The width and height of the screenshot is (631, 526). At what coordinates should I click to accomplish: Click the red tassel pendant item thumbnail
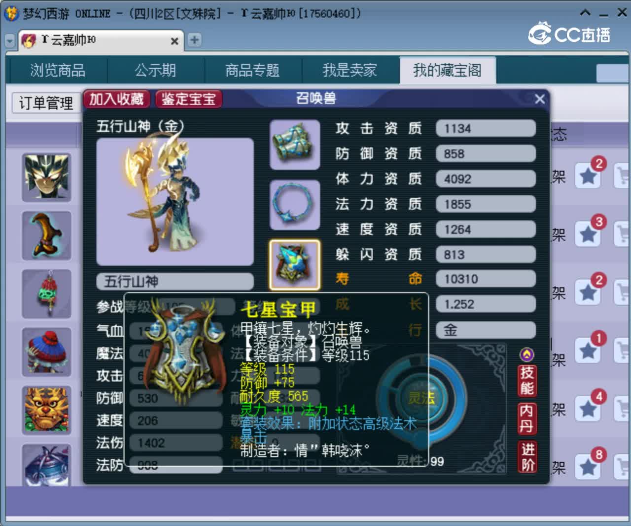[x=47, y=294]
